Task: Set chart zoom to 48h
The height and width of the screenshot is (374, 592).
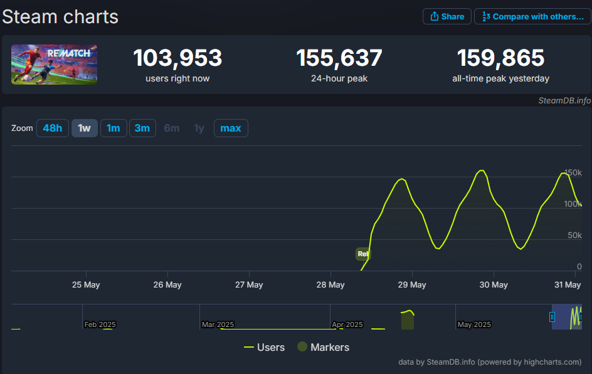Action: 53,128
